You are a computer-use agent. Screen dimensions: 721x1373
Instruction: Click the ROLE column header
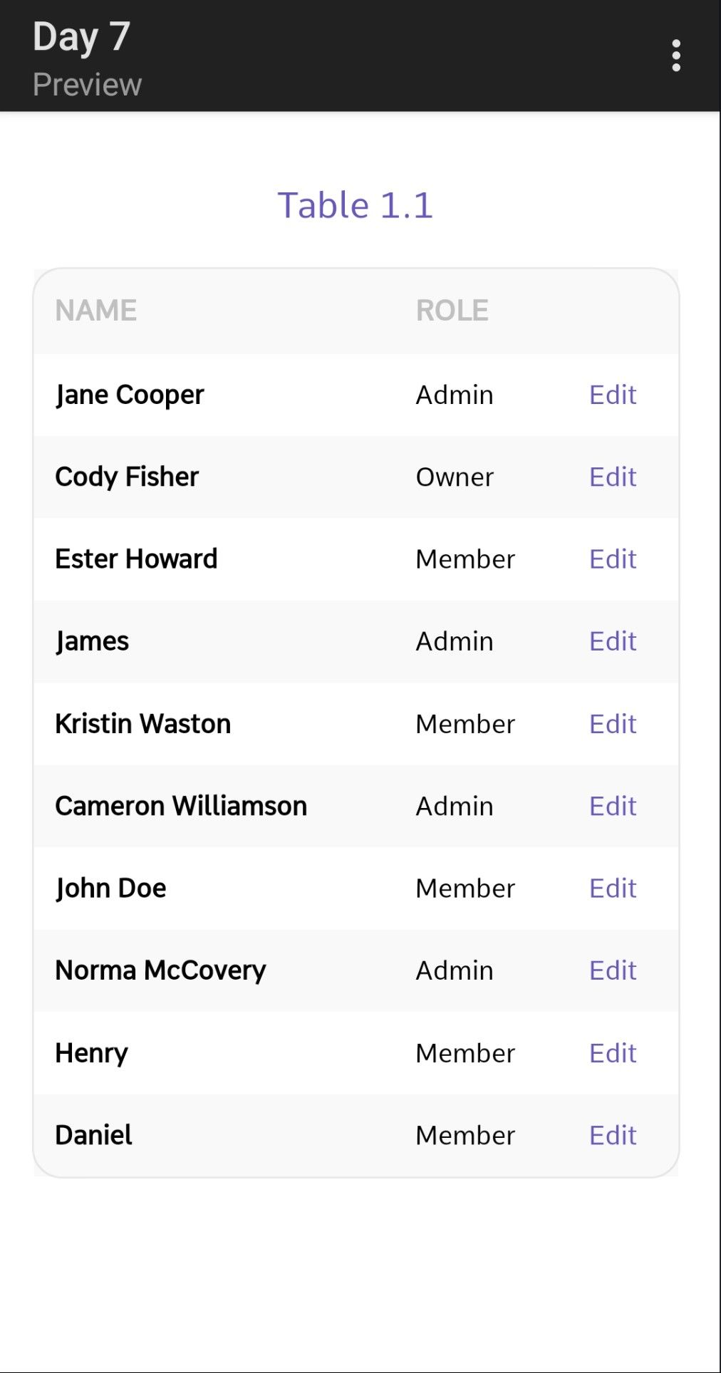coord(452,311)
